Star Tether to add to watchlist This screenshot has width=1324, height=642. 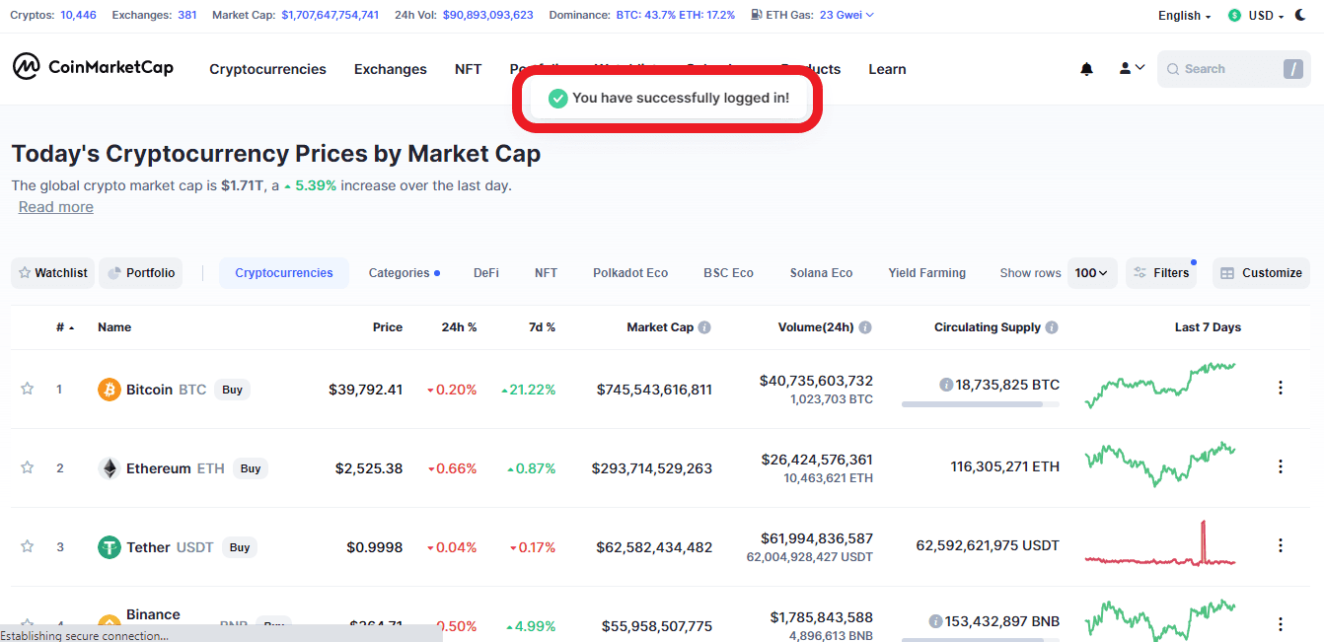tap(27, 546)
